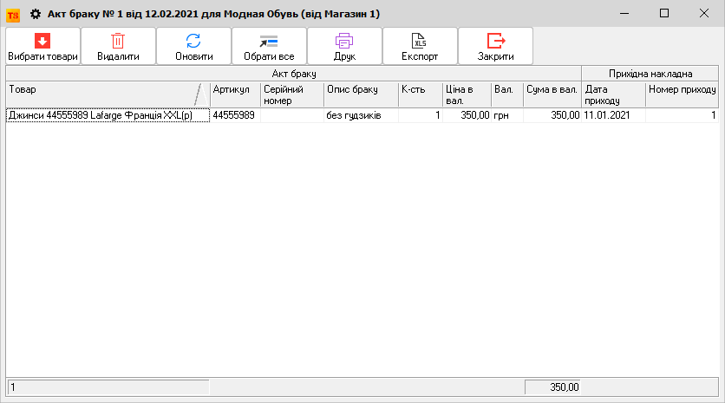Click the trash bin icon Видалити
Image resolution: width=725 pixels, height=403 pixels.
coord(118,40)
